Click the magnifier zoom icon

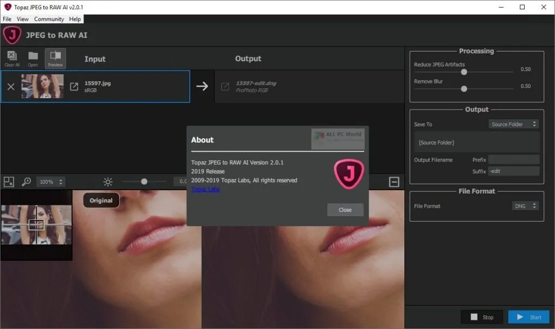tap(26, 182)
